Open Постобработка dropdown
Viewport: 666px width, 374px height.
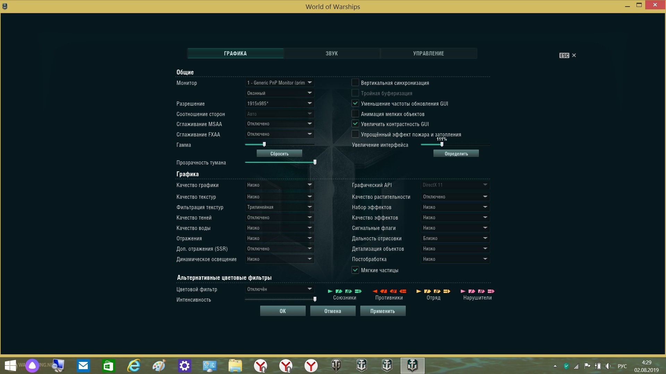(x=455, y=259)
